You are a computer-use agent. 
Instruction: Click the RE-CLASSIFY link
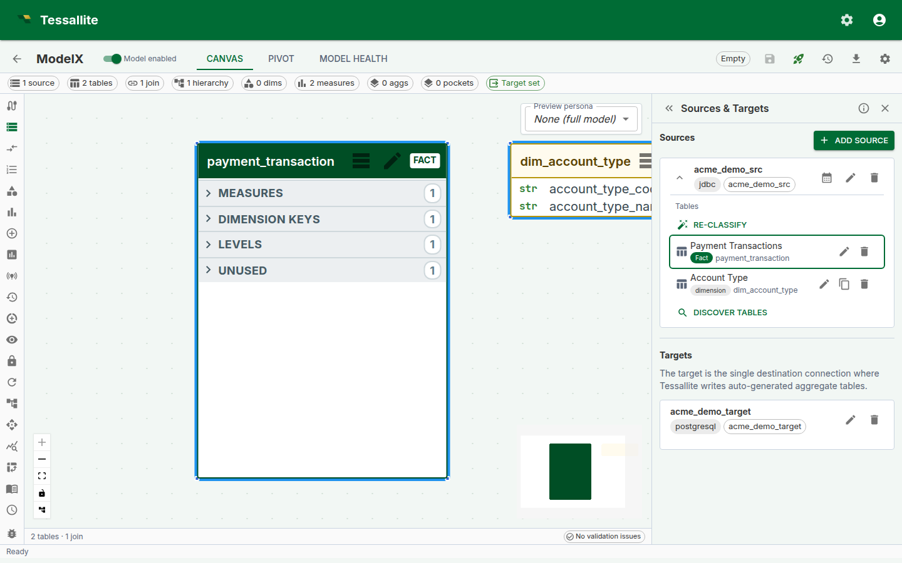click(x=712, y=225)
